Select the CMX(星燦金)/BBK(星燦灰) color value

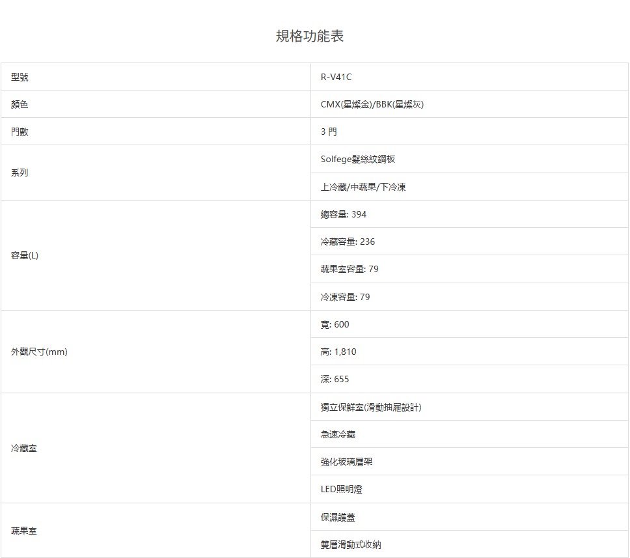pos(372,104)
